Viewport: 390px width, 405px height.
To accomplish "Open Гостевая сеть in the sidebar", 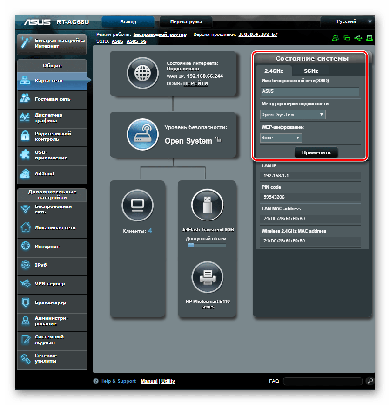I will pyautogui.click(x=52, y=99).
